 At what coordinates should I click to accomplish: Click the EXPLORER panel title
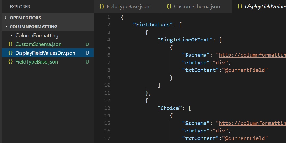pos(20,7)
